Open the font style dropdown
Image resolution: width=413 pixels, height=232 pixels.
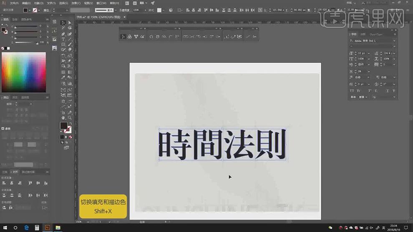point(394,46)
